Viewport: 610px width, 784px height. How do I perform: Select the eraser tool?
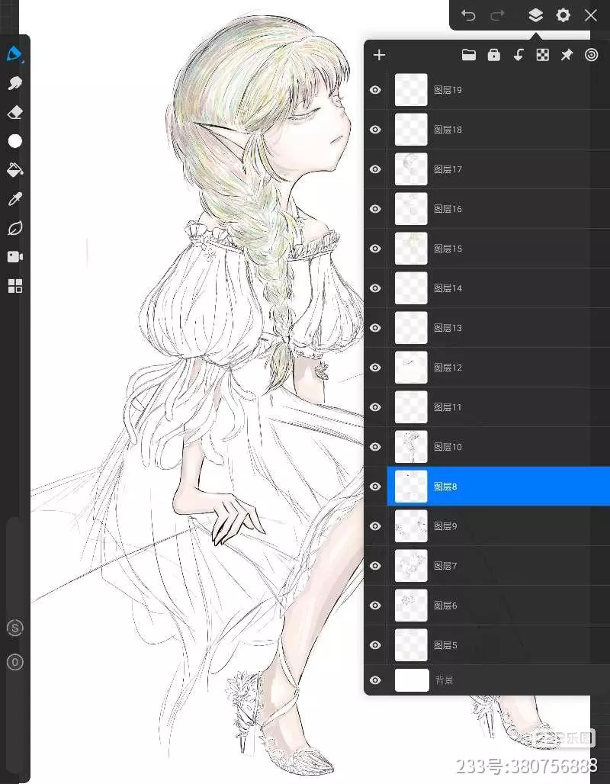pos(14,112)
